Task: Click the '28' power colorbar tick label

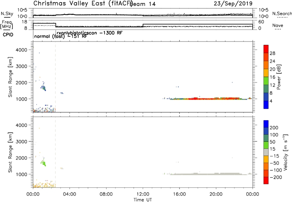Action: click(x=272, y=53)
